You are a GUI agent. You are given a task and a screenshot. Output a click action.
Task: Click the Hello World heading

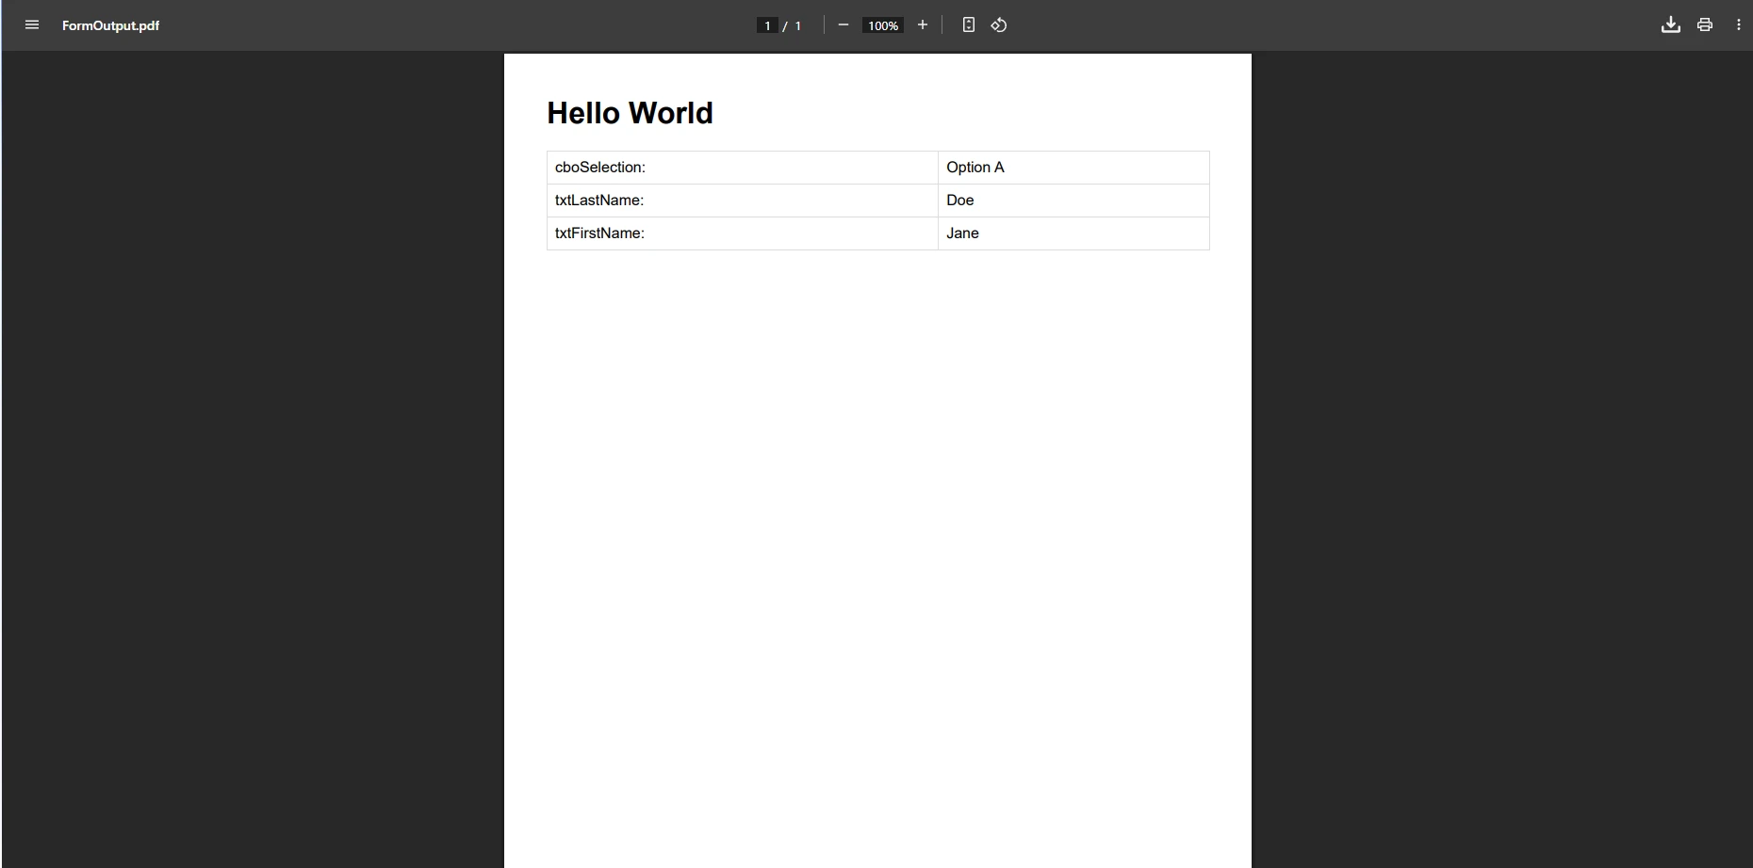pos(630,113)
